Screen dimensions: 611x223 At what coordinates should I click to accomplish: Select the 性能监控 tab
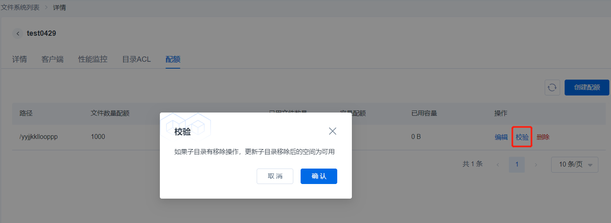pyautogui.click(x=93, y=59)
